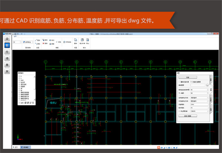Screen dimensions: 222x153
Task: Click the empty layer input field in settings
Action: (198, 85)
